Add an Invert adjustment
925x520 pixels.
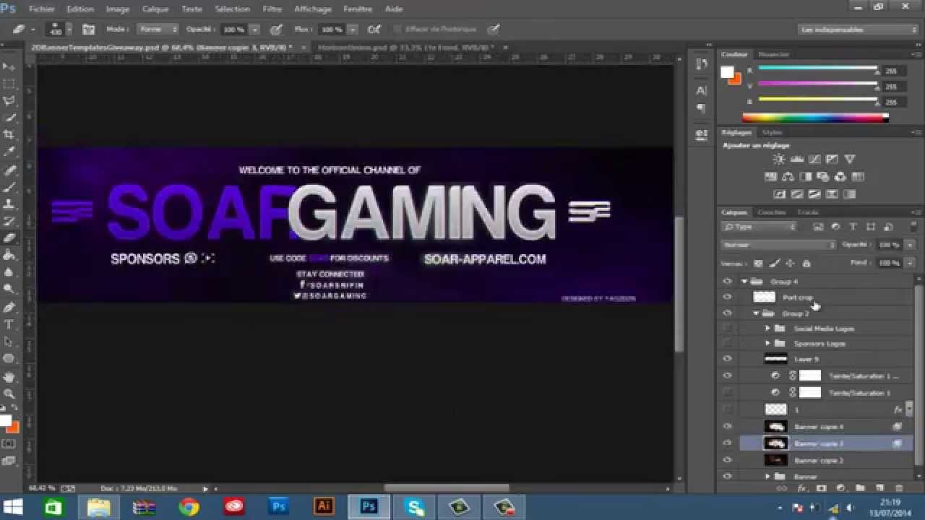780,194
